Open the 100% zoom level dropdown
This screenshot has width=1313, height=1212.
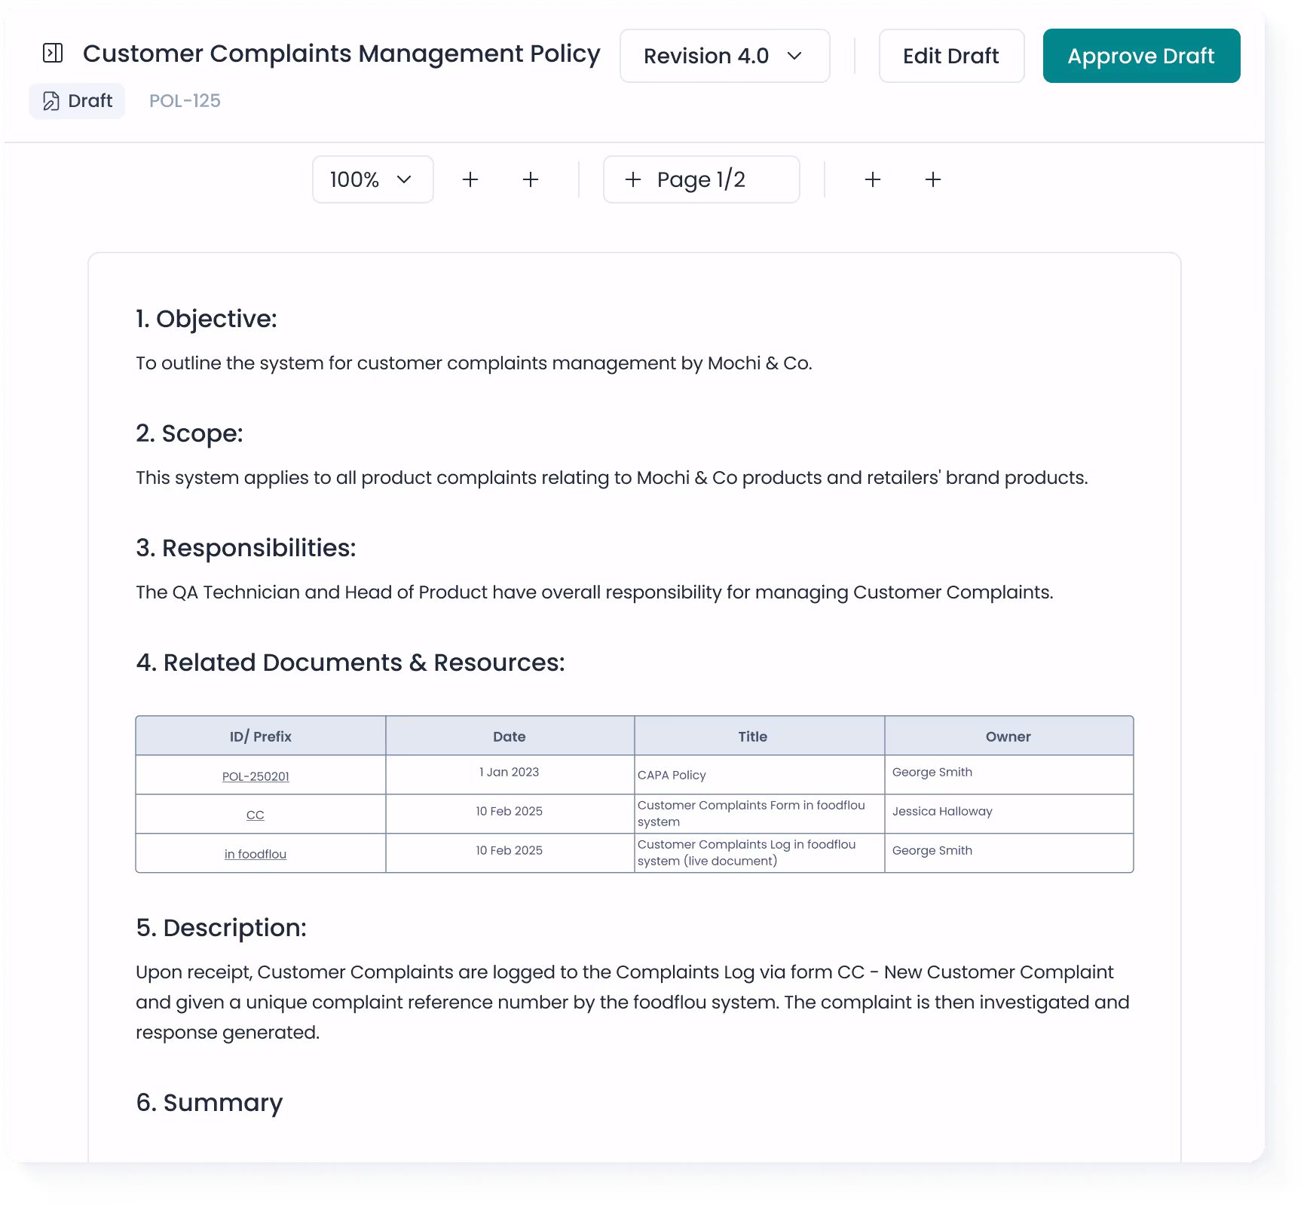pos(372,179)
